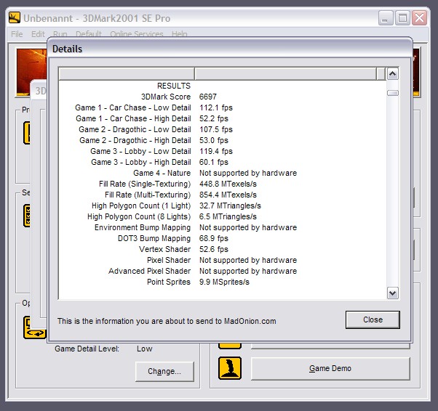
Task: Minimize the 3DMark2001 SE Pro window
Action: pos(386,18)
